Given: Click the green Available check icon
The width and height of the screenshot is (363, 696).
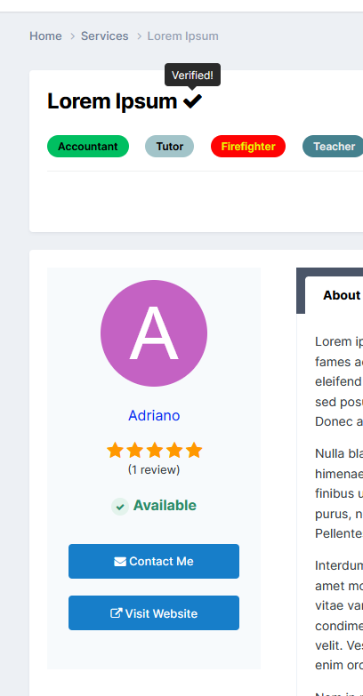Looking at the screenshot, I should click(120, 507).
